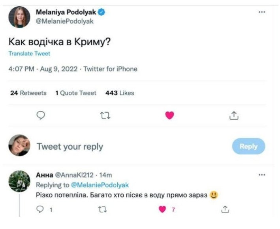Toggle the like heart on Анна's reply
The height and width of the screenshot is (229, 280).
(x=162, y=209)
